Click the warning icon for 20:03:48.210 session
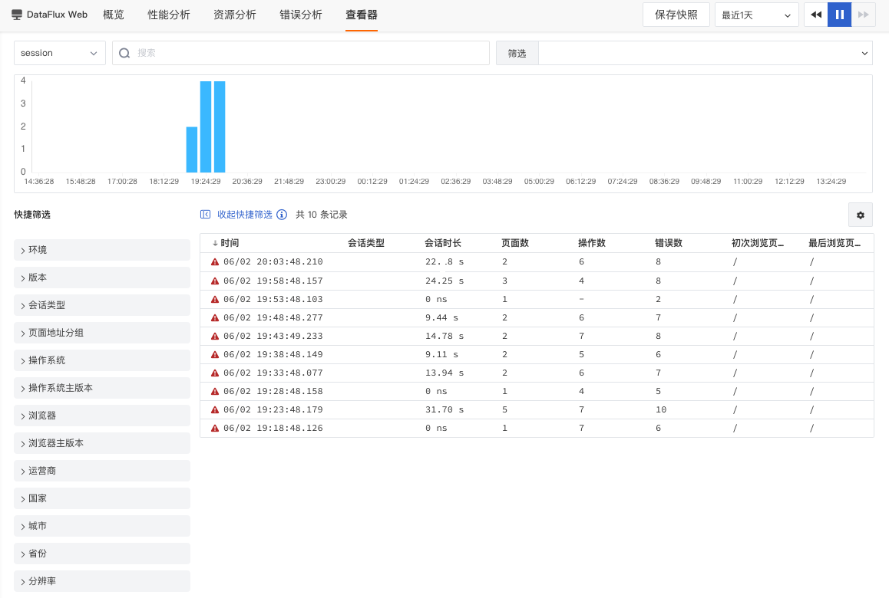 point(215,261)
